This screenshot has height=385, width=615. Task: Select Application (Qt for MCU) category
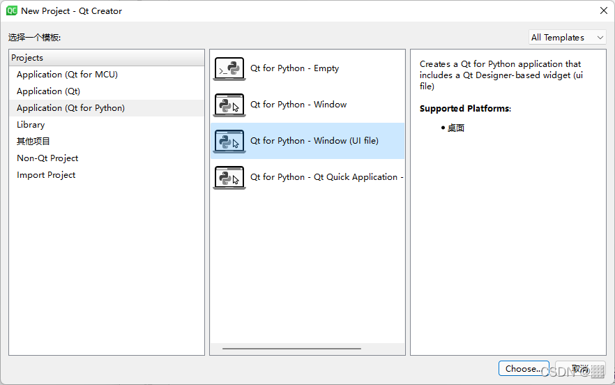106,75
